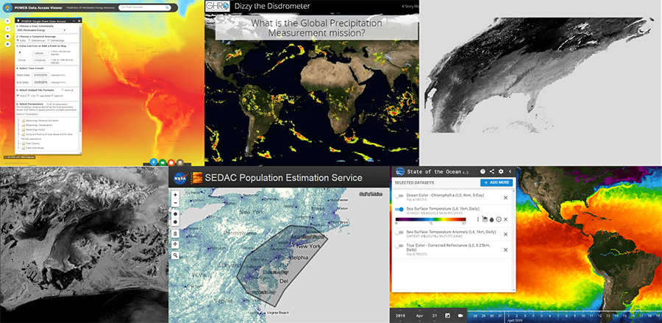The width and height of the screenshot is (662, 323).
Task: Check the Select all output formats box
Action: [x=63, y=90]
